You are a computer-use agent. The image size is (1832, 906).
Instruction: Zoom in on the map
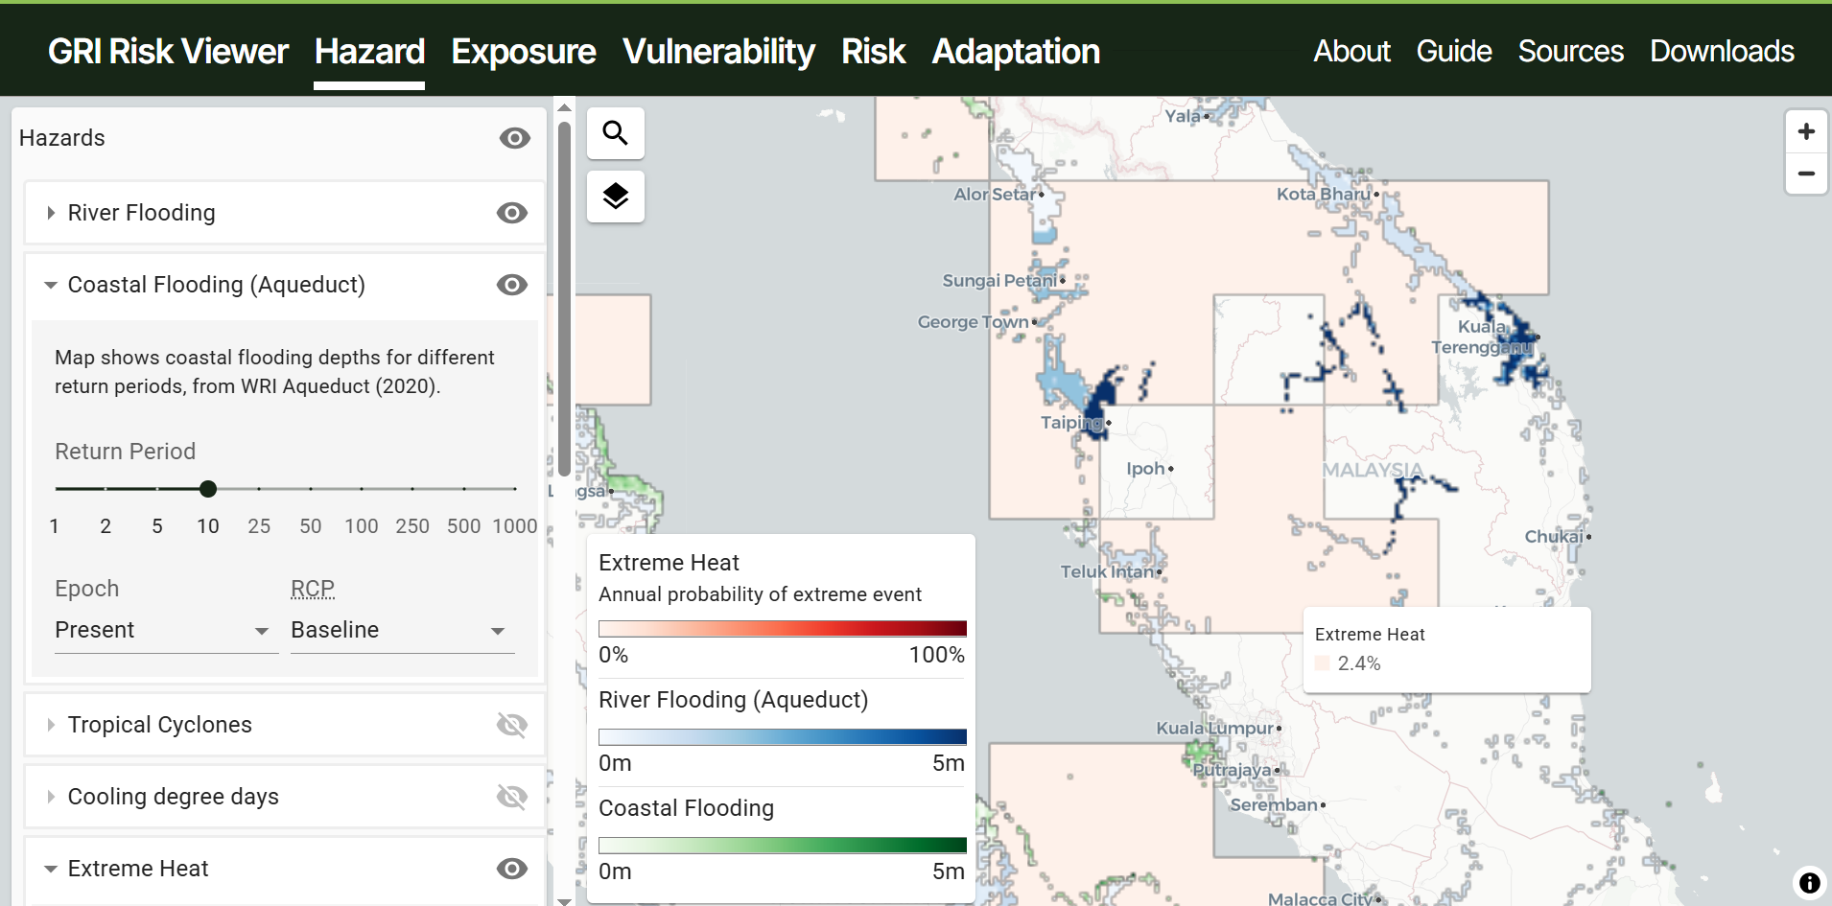[x=1805, y=131]
